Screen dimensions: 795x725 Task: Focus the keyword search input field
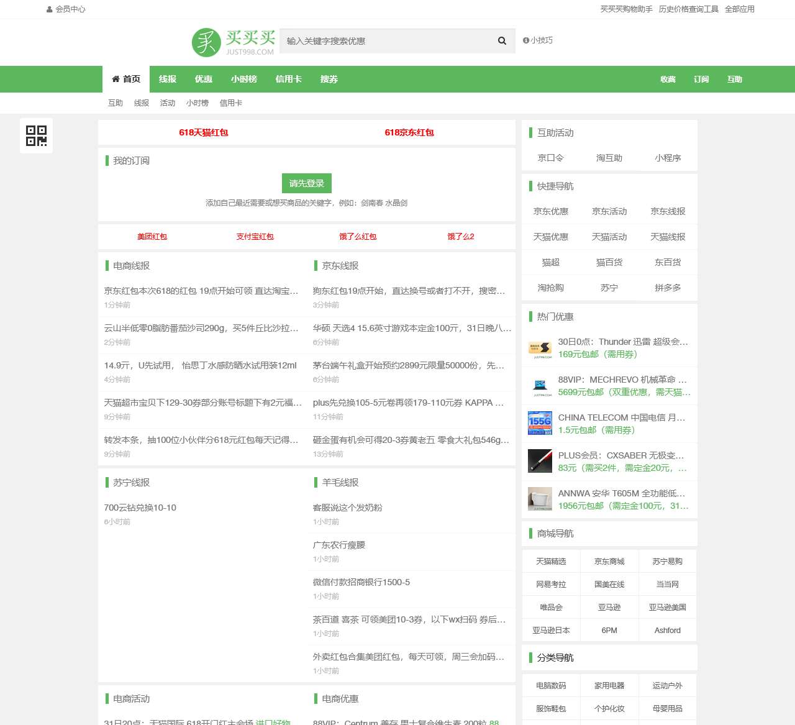385,41
